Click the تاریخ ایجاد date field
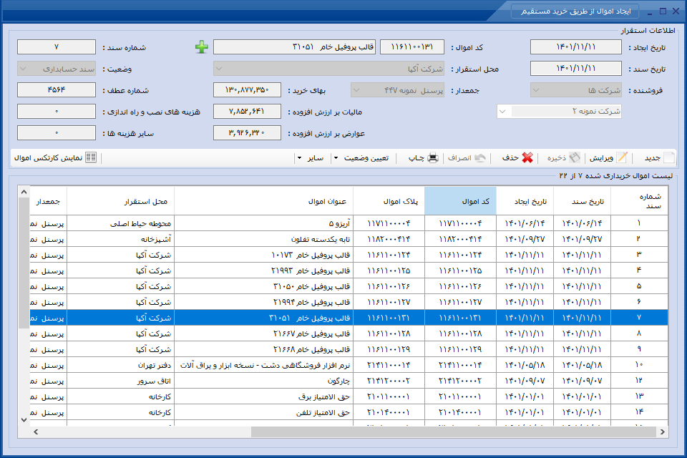The width and height of the screenshot is (687, 458). (x=575, y=47)
